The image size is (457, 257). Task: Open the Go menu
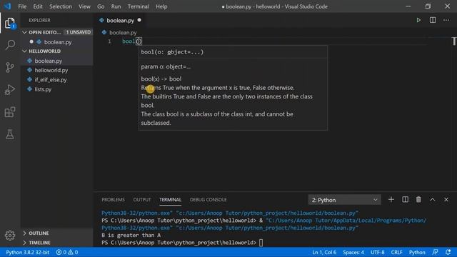[x=101, y=6]
